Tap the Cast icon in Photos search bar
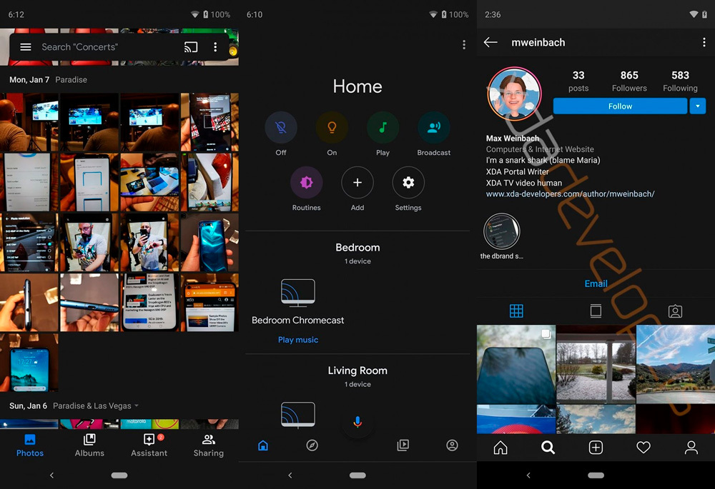This screenshot has height=489, width=715. [191, 47]
